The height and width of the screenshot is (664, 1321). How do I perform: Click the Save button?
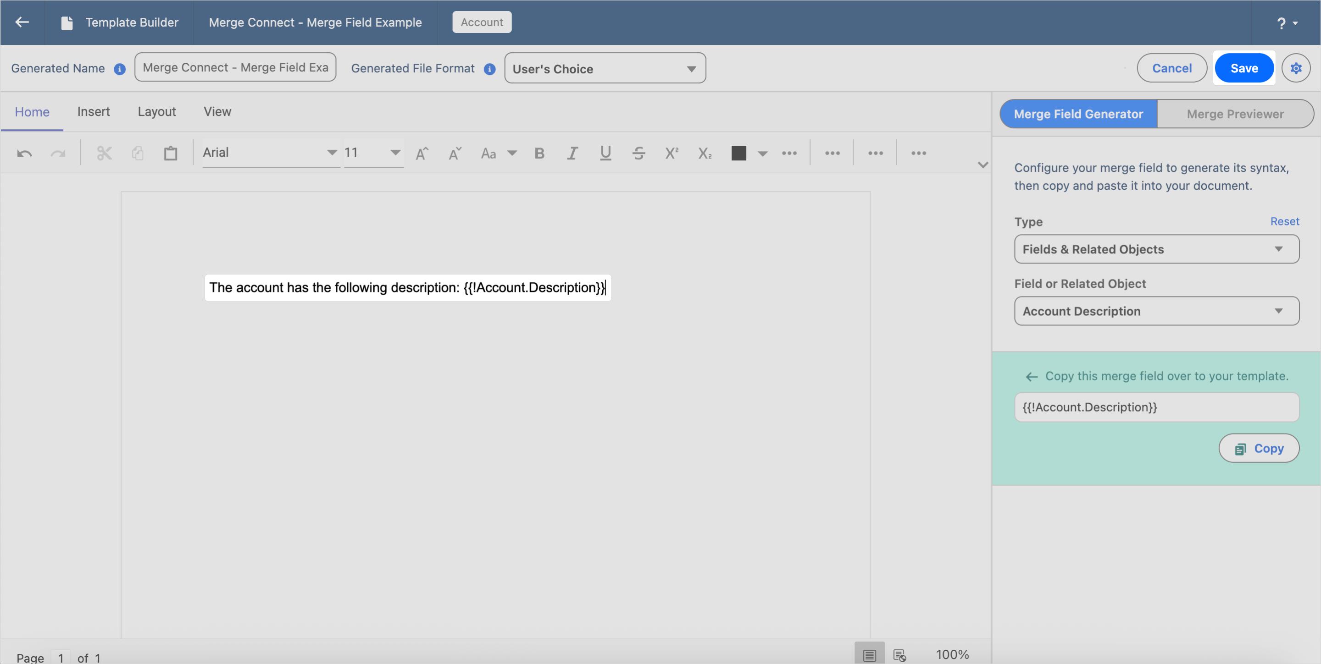coord(1244,68)
